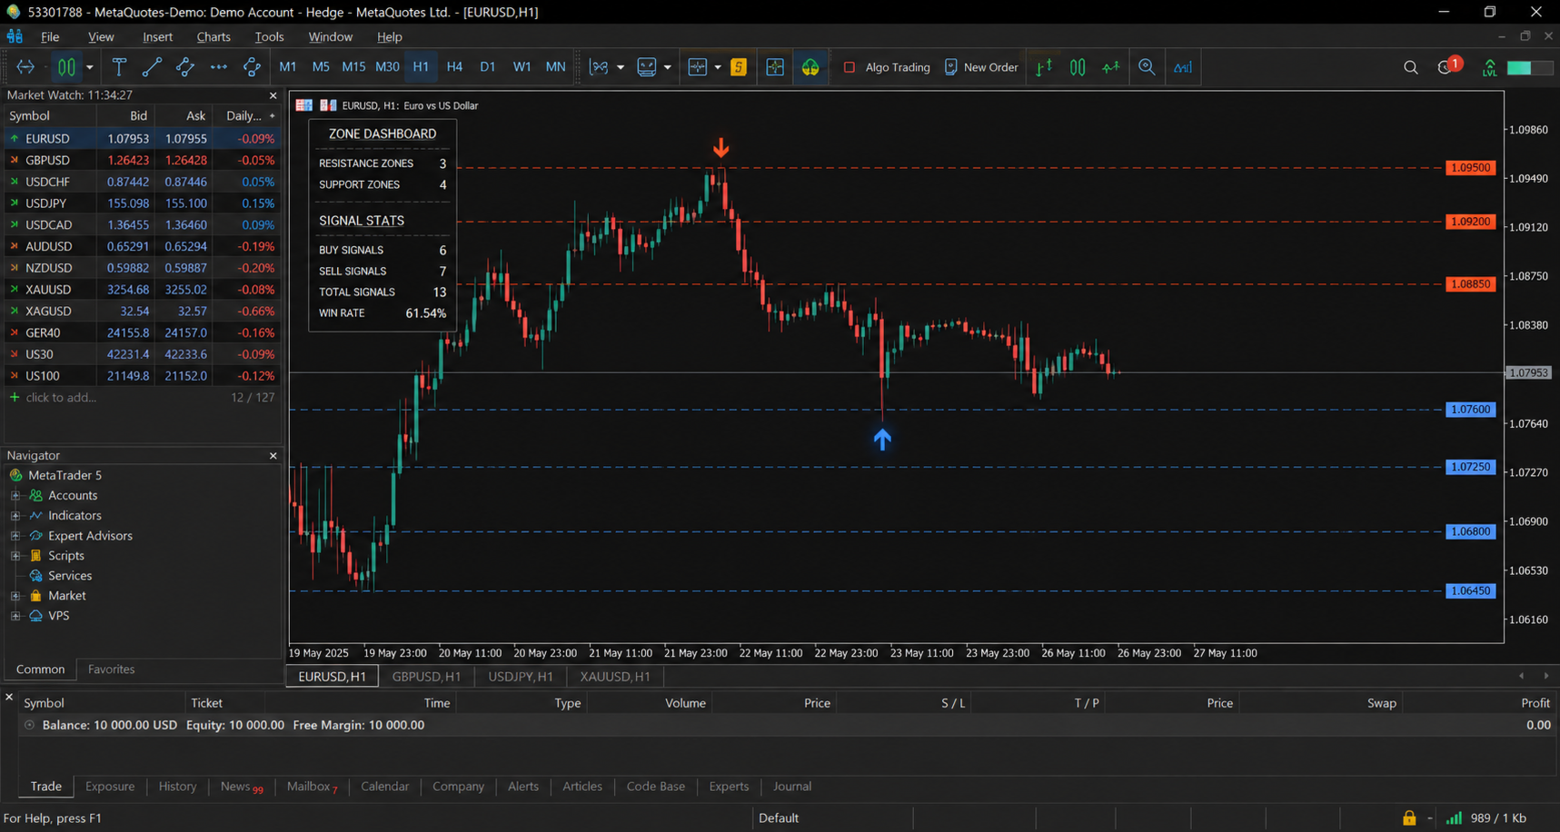Switch chart to D1 timeframe
Viewport: 1560px width, 832px height.
[x=488, y=67]
